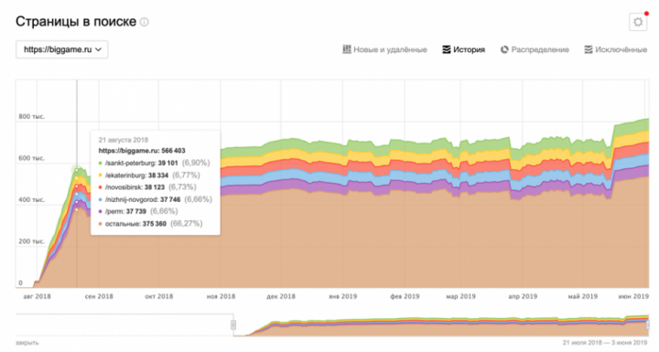Click the overview mini chart below main graph

click(332, 325)
